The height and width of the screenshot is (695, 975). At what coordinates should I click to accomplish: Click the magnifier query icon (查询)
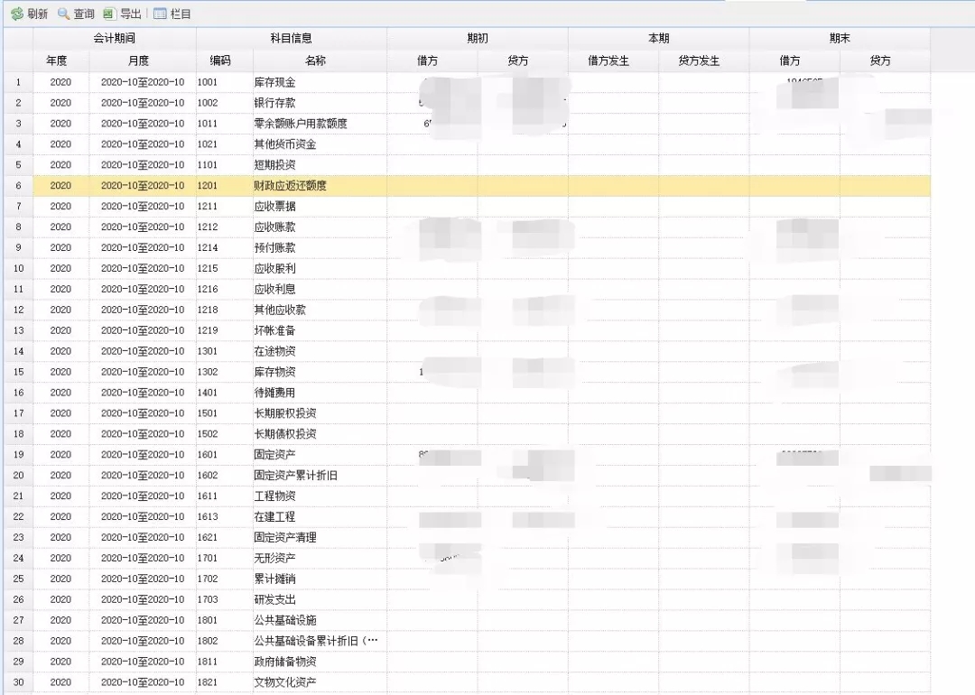pyautogui.click(x=63, y=14)
